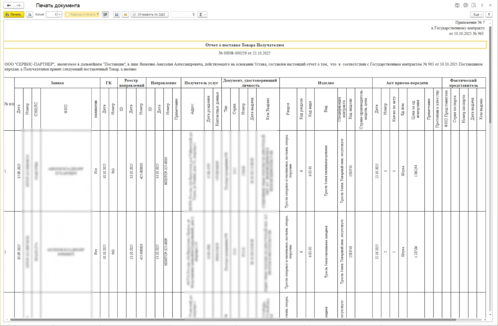Click the horizontal scrollbar at the bottom
Image resolution: width=498 pixels, height=326 pixels.
(x=233, y=320)
